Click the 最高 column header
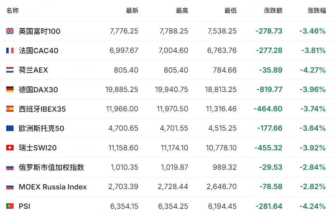The height and width of the screenshot is (215, 335). pyautogui.click(x=182, y=10)
